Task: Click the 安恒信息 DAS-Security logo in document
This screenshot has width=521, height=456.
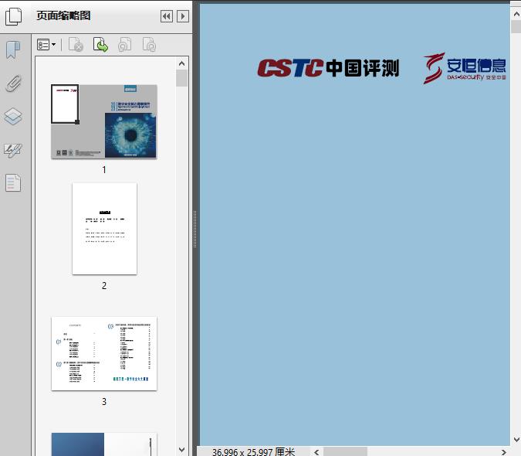Action: pyautogui.click(x=465, y=68)
